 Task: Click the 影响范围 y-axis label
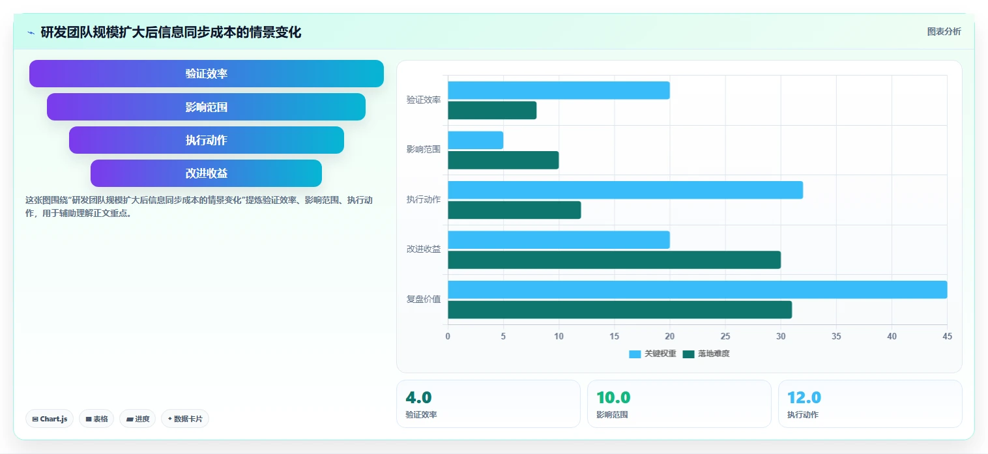coord(424,149)
